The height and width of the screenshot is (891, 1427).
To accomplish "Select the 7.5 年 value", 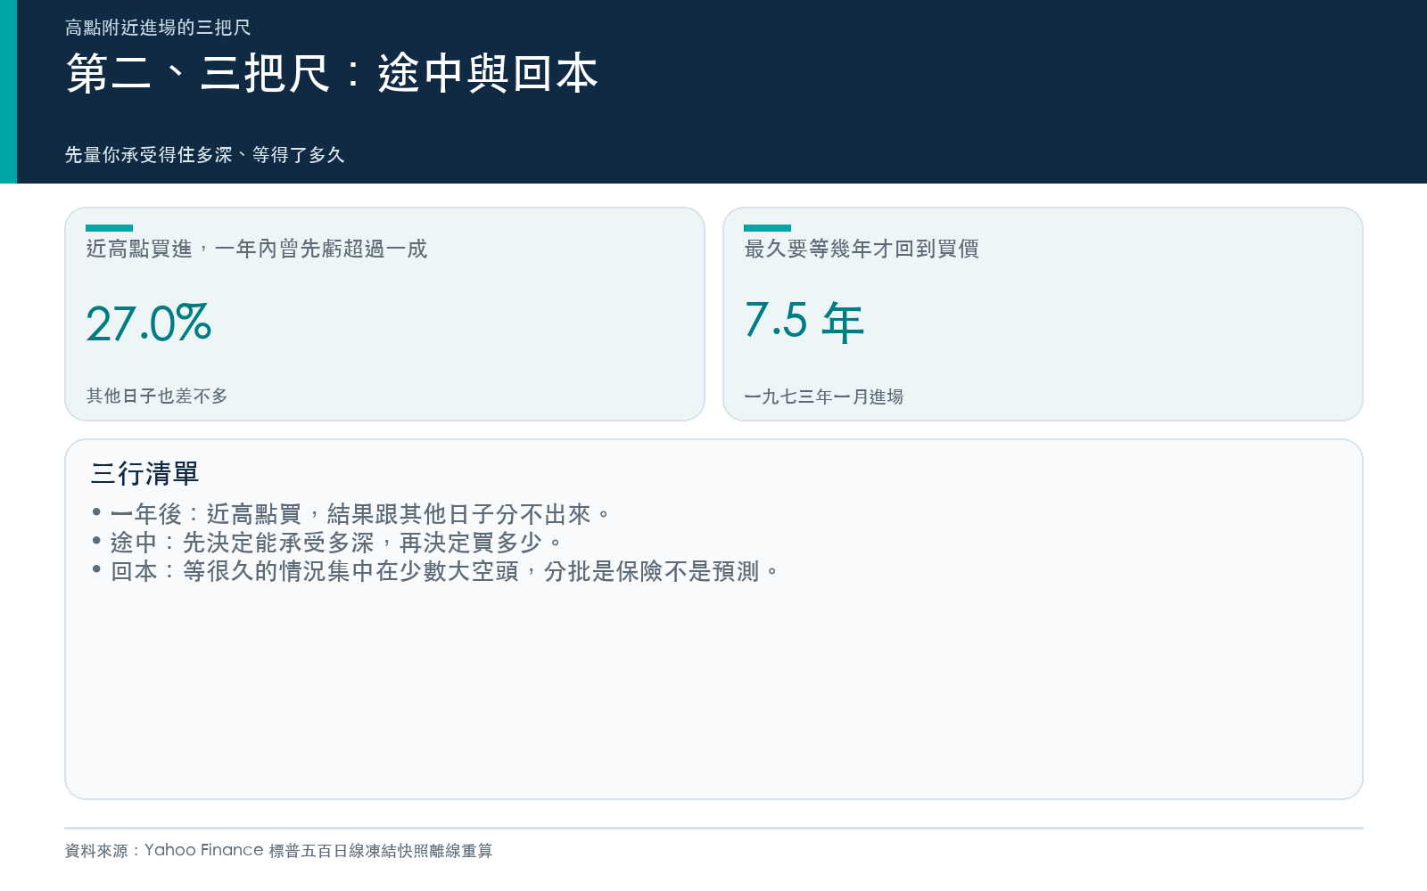I will coord(804,322).
